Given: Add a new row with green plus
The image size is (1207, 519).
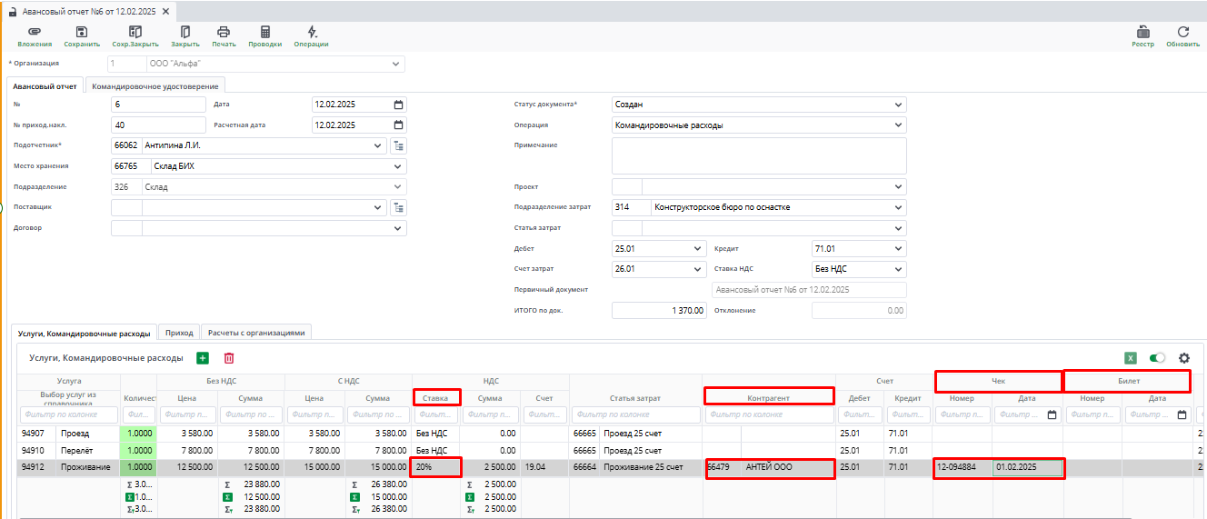Looking at the screenshot, I should click(x=203, y=358).
